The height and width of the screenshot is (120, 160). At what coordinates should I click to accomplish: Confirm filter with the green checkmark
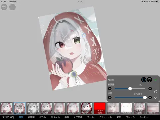(x=156, y=80)
